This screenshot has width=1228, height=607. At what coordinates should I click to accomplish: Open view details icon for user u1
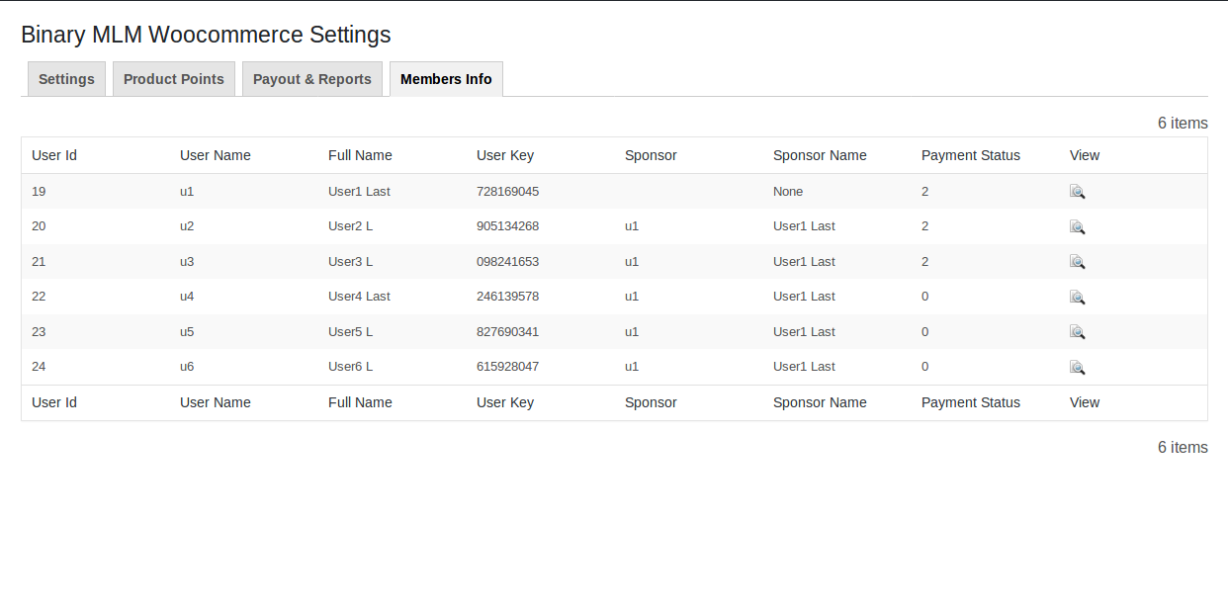(x=1078, y=192)
